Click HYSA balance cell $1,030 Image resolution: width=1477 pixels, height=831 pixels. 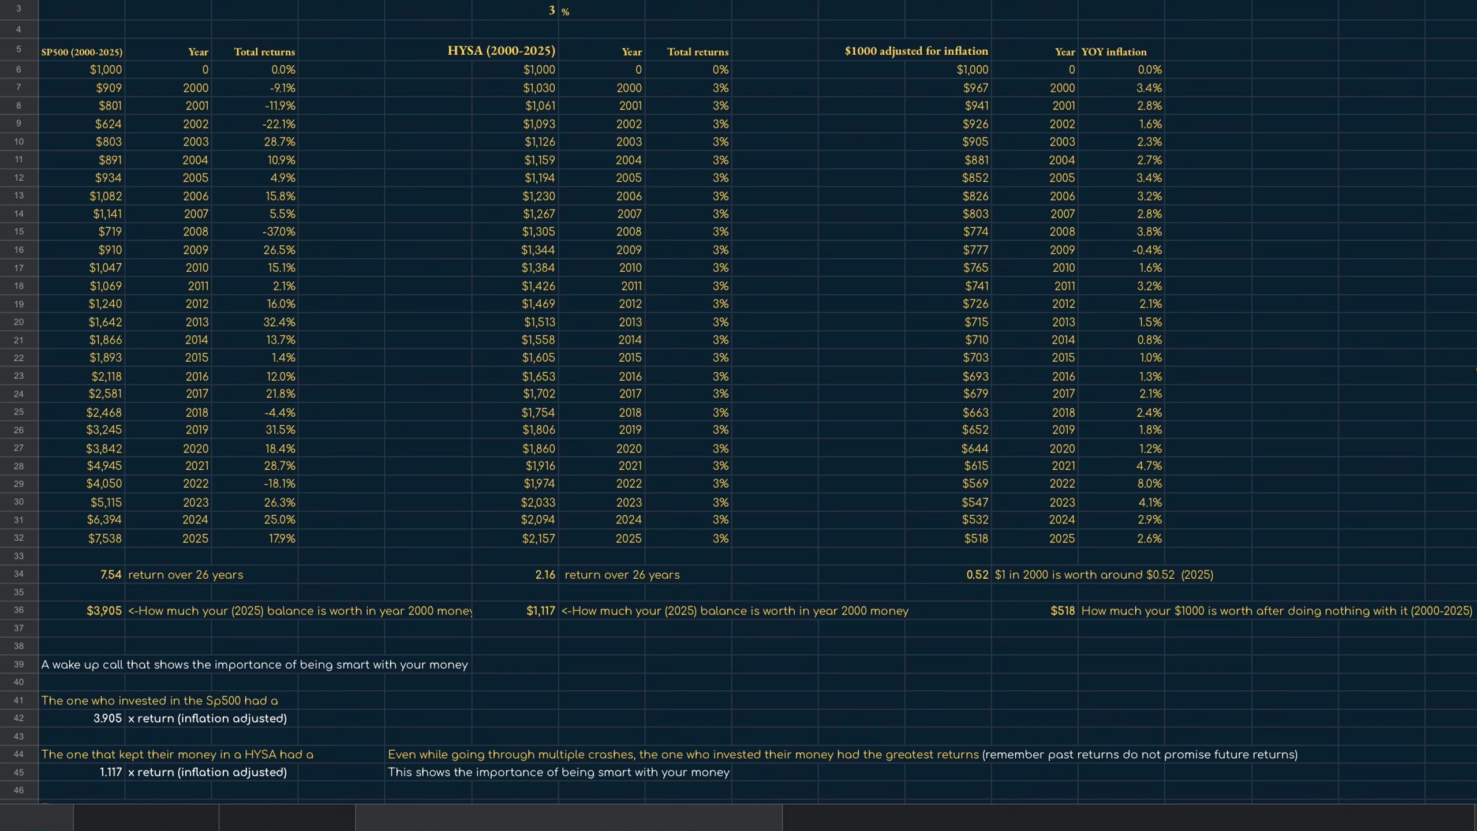(x=515, y=88)
